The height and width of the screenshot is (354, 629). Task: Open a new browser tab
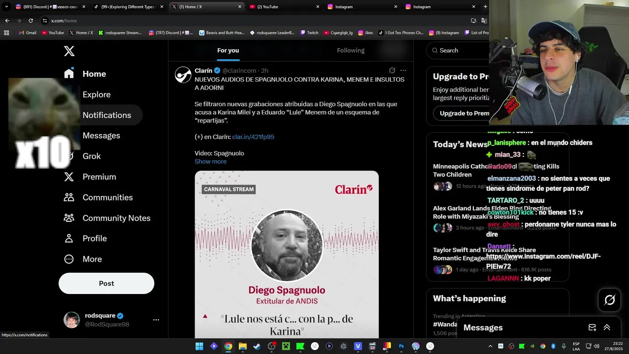click(x=486, y=7)
